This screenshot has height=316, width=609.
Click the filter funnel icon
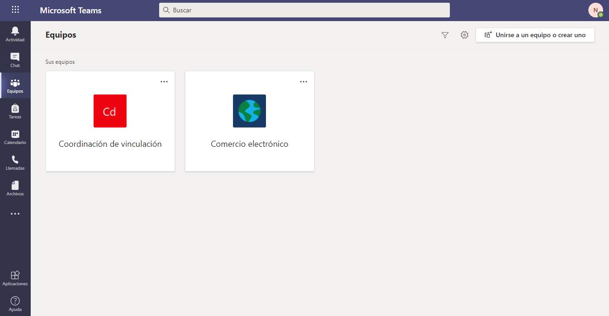coord(445,35)
